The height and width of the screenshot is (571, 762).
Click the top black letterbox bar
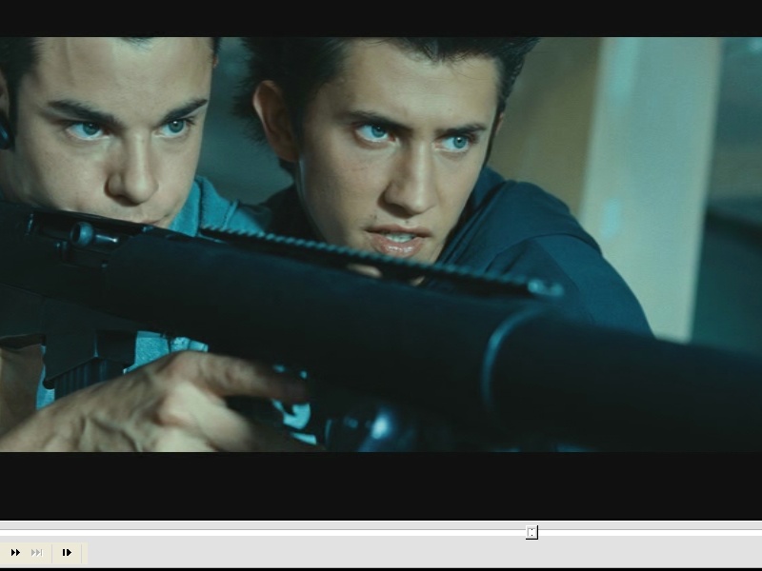(381, 18)
